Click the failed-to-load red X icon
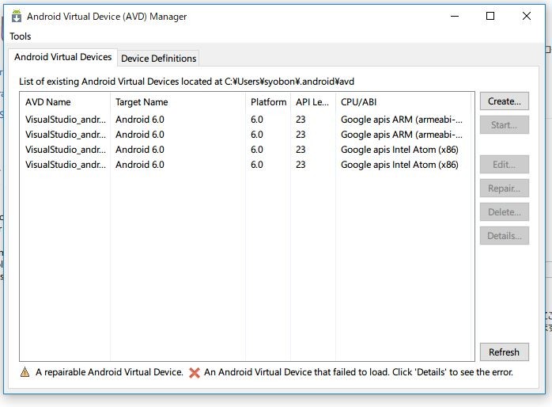The width and height of the screenshot is (552, 407). 195,372
